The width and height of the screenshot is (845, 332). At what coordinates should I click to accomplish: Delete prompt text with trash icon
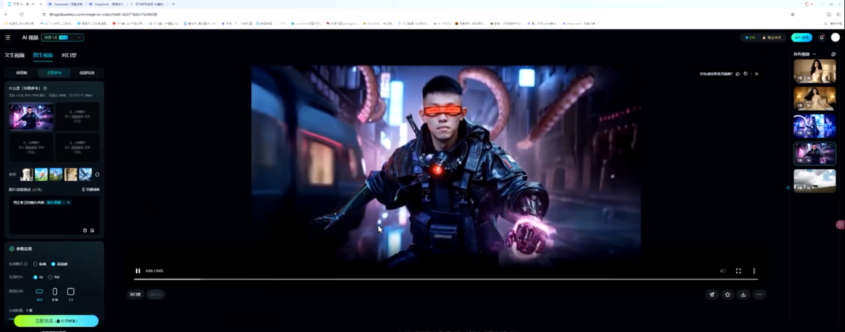(85, 231)
